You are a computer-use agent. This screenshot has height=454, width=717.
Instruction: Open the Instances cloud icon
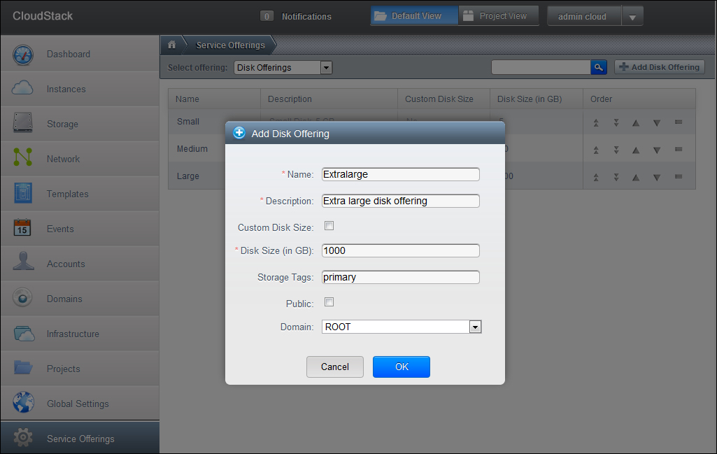click(x=23, y=89)
